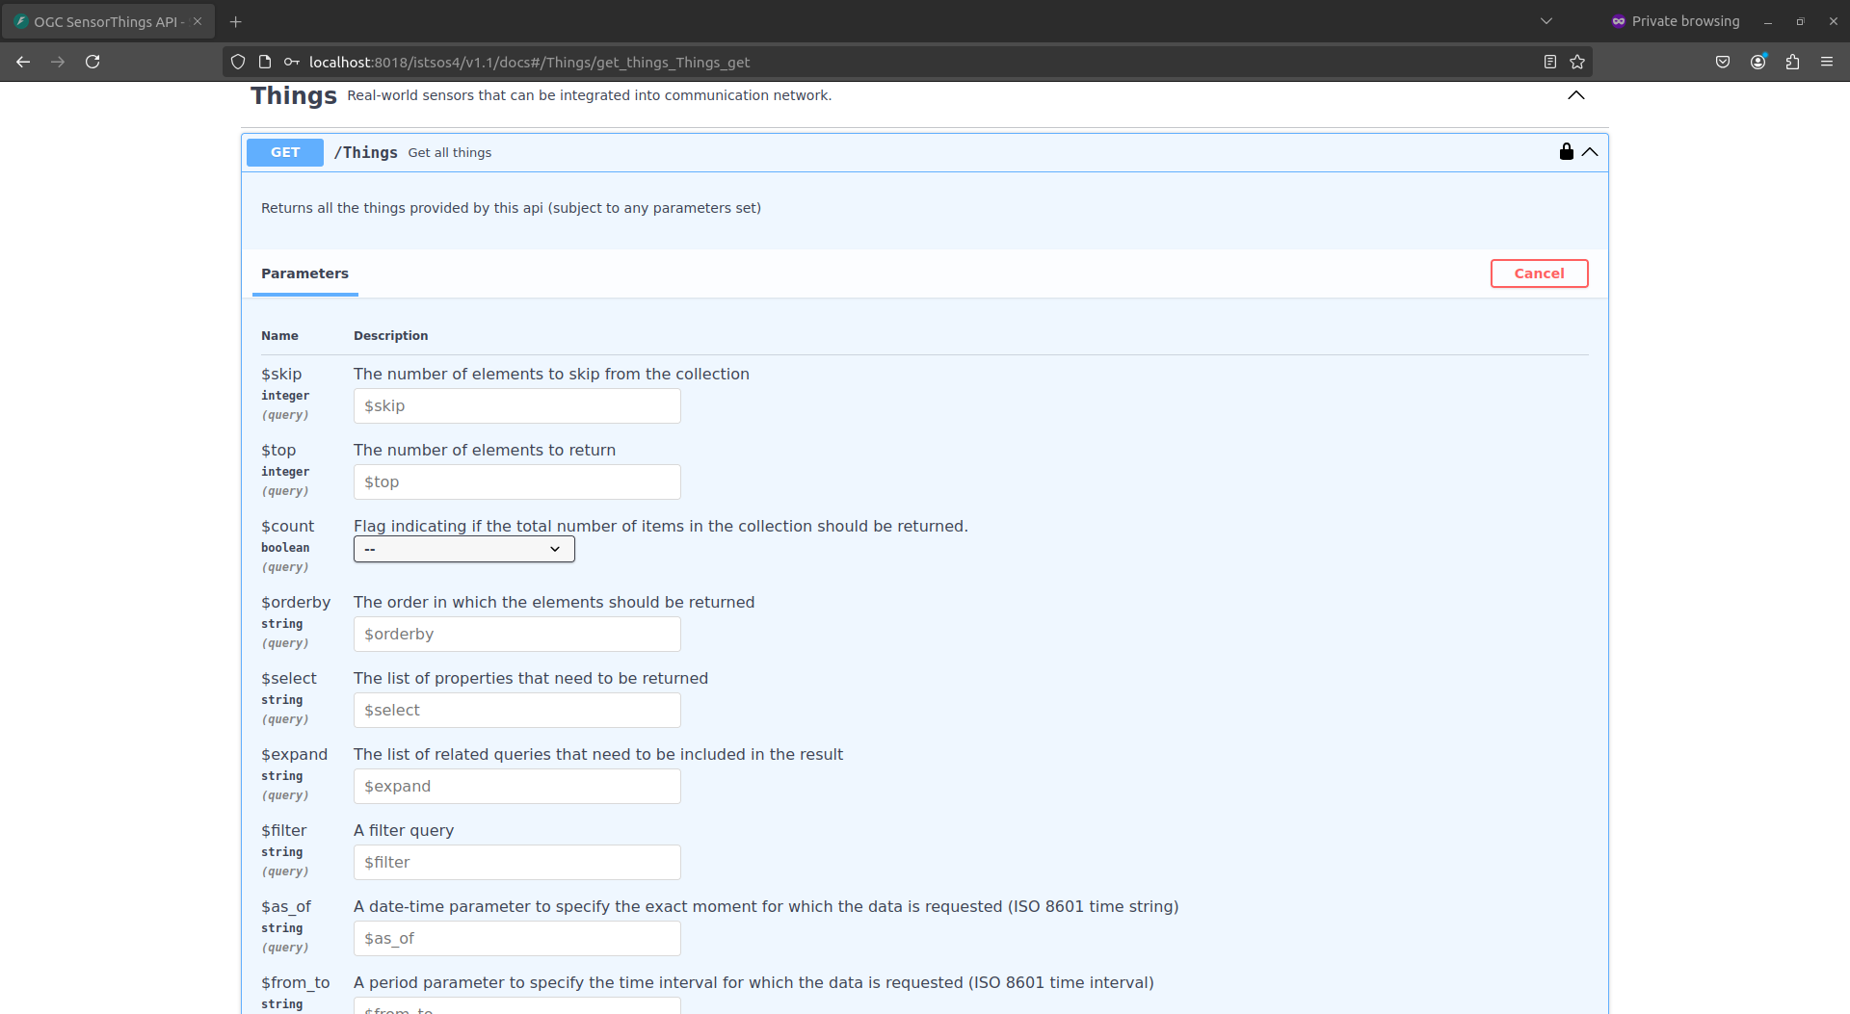This screenshot has height=1014, width=1850.
Task: Click the GET method badge
Action: point(285,152)
